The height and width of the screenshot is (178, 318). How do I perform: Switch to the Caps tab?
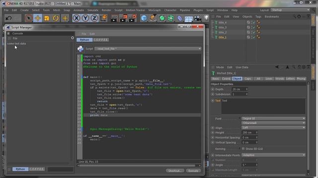click(x=247, y=79)
